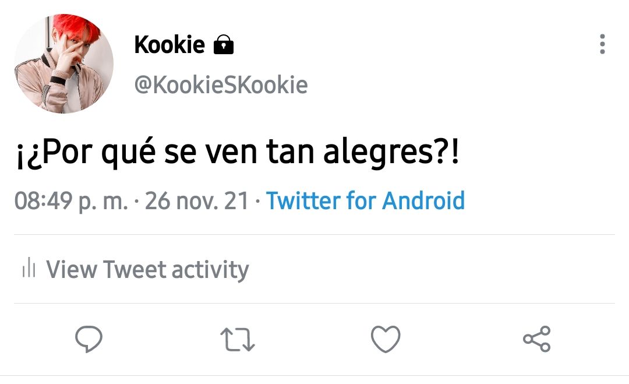629x384 pixels.
Task: Click the bar chart analytics icon
Action: 29,267
